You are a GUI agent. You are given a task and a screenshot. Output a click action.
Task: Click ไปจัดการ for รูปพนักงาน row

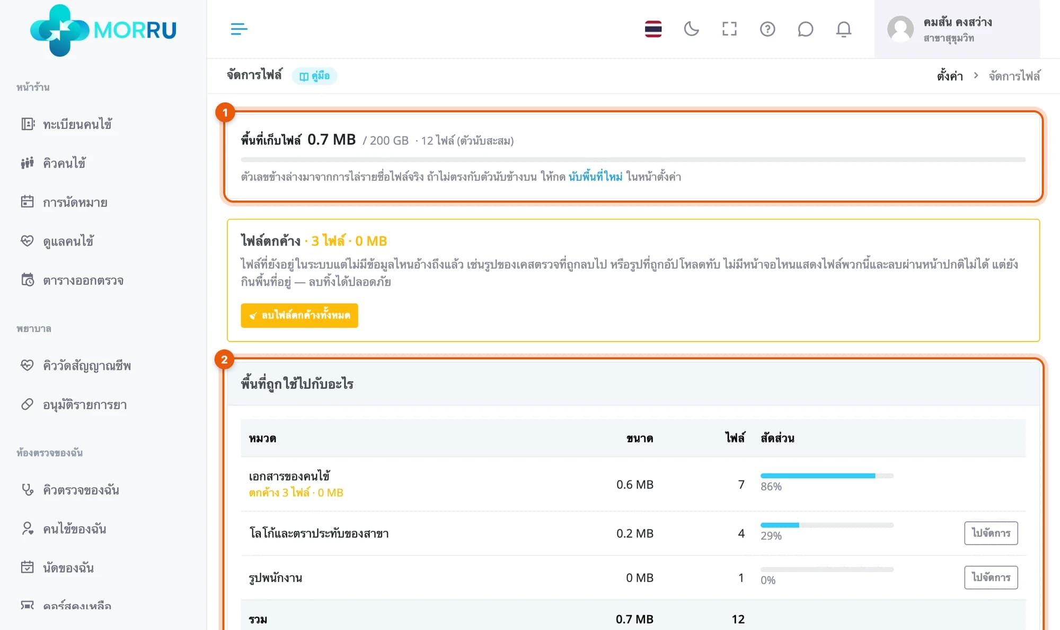[991, 577]
